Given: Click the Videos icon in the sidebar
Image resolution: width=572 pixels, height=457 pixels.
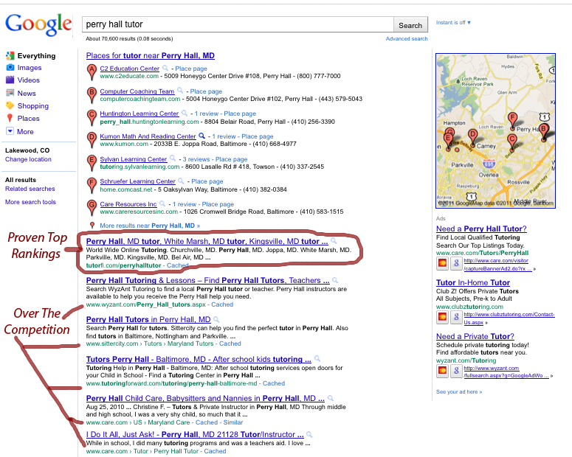Looking at the screenshot, I should coord(10,80).
